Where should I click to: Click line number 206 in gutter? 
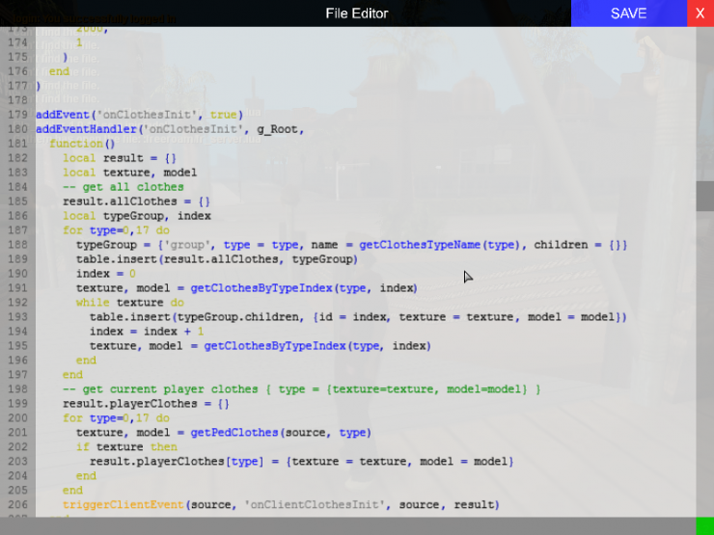pos(17,505)
